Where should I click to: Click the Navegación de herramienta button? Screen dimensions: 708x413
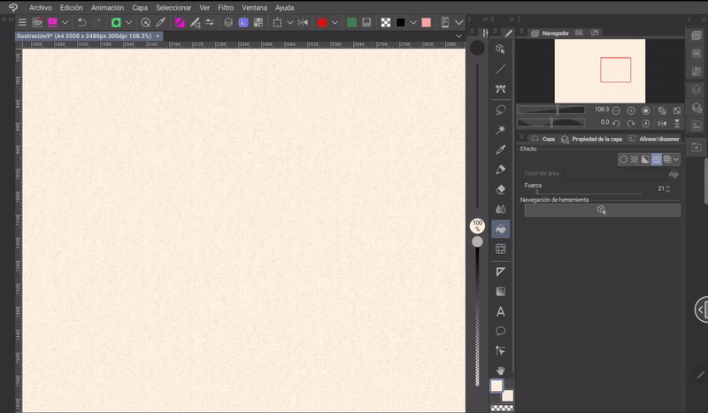[601, 210]
